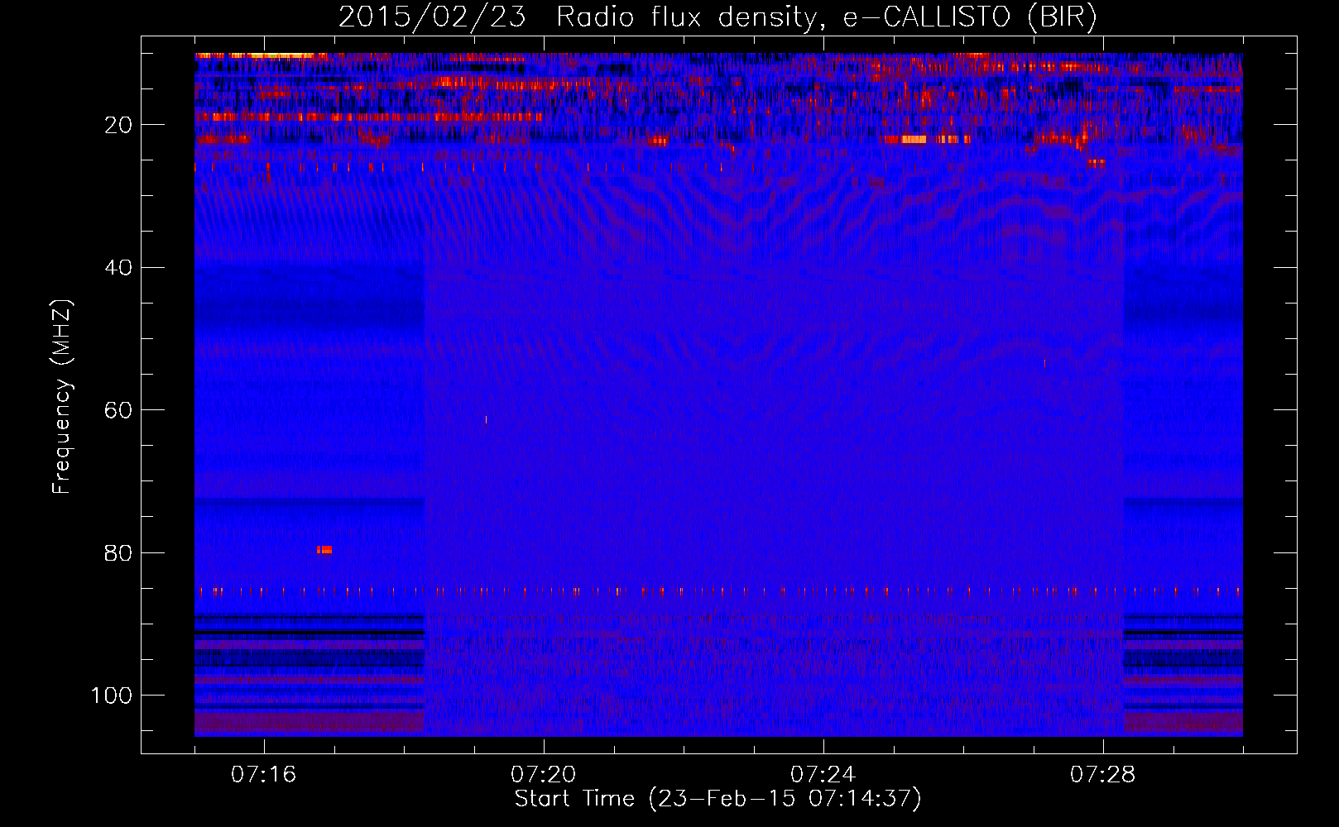Click the 07:20 time tick label

543,775
